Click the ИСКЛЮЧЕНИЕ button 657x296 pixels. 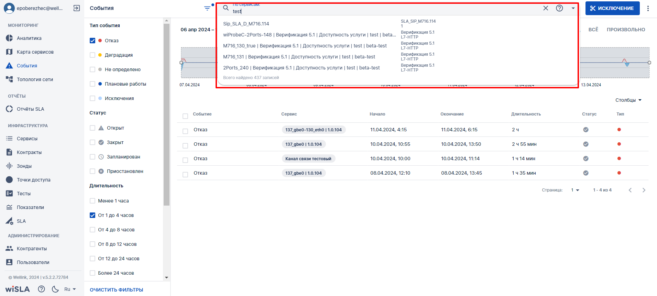coord(612,8)
